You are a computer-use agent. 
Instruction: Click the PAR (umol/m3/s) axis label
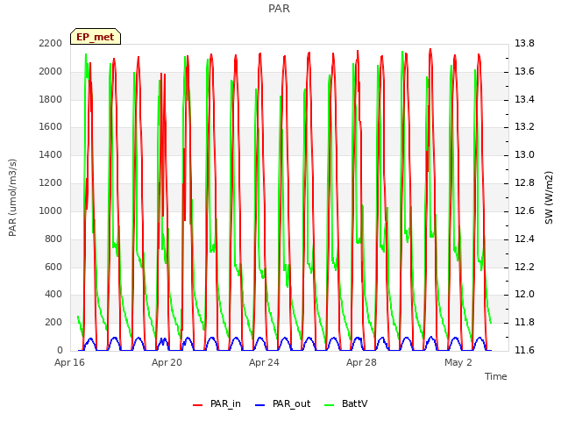(12, 197)
